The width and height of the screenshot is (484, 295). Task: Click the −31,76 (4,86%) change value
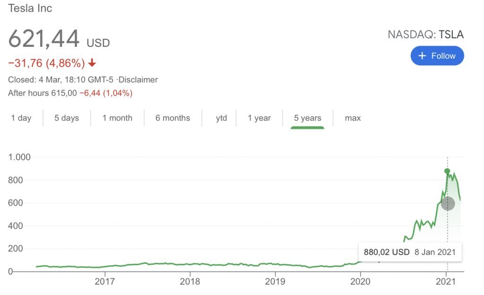(46, 63)
